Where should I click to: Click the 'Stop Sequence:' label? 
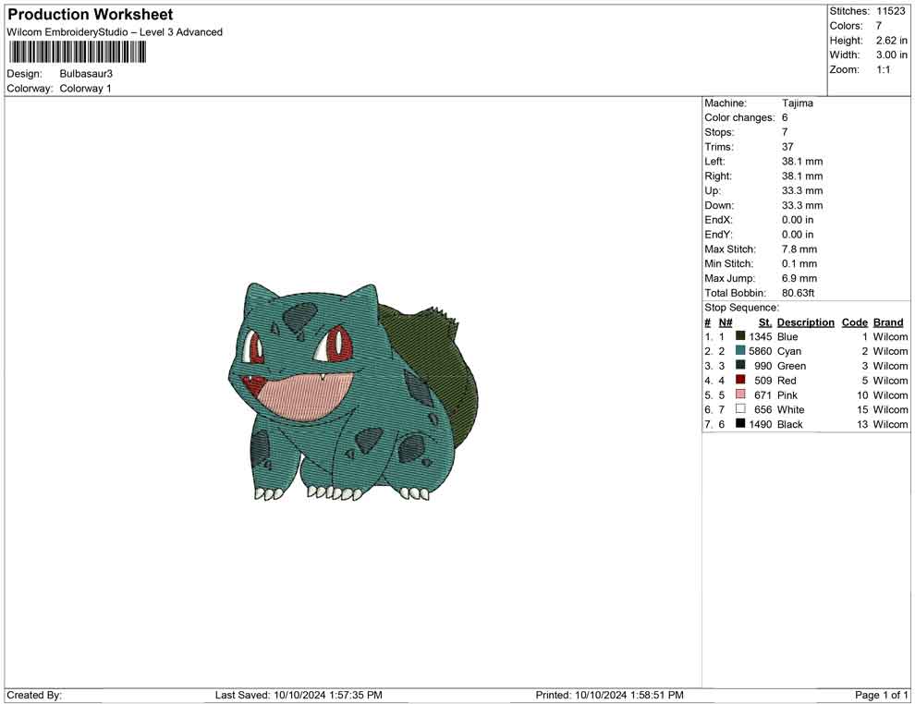tap(741, 308)
